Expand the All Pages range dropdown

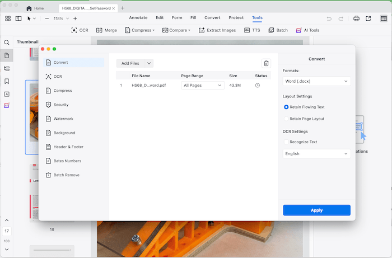pos(202,85)
